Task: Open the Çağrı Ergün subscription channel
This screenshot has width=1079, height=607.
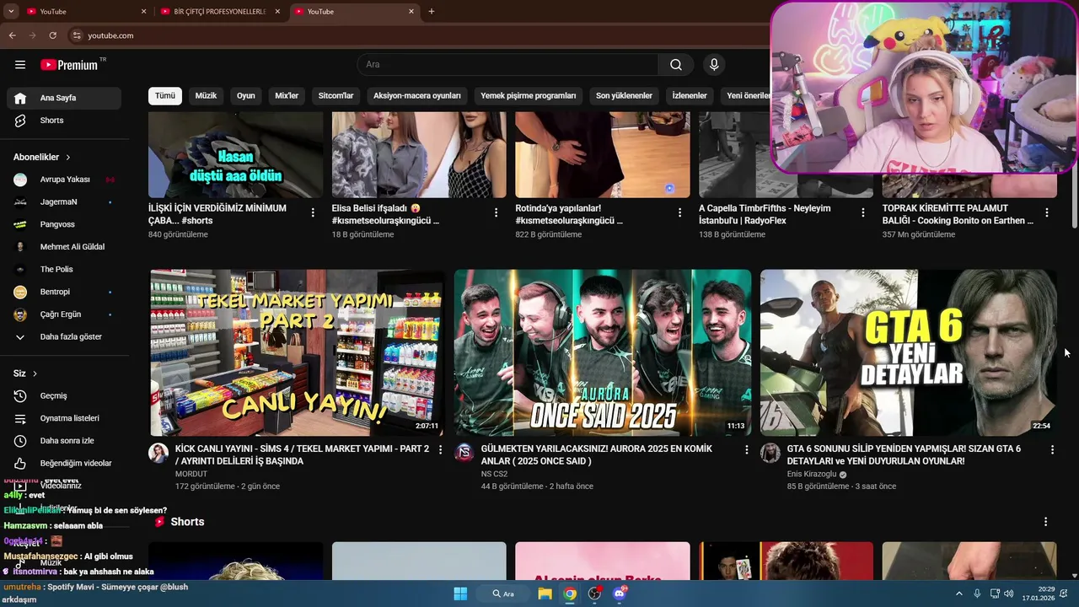Action: point(64,314)
